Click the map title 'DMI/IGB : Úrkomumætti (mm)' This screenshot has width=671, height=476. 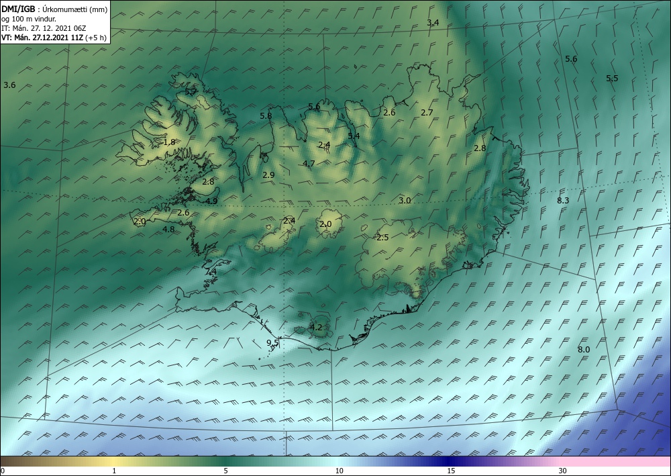coord(54,9)
